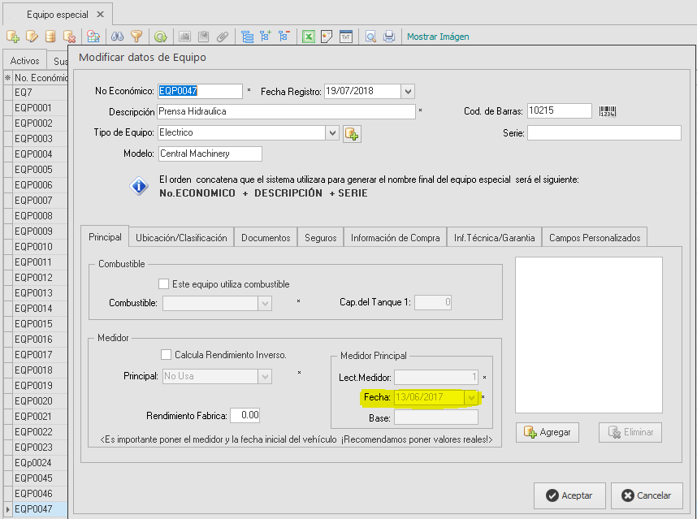Add new equipment type with plus icon
Image resolution: width=697 pixels, height=519 pixels.
[x=352, y=134]
